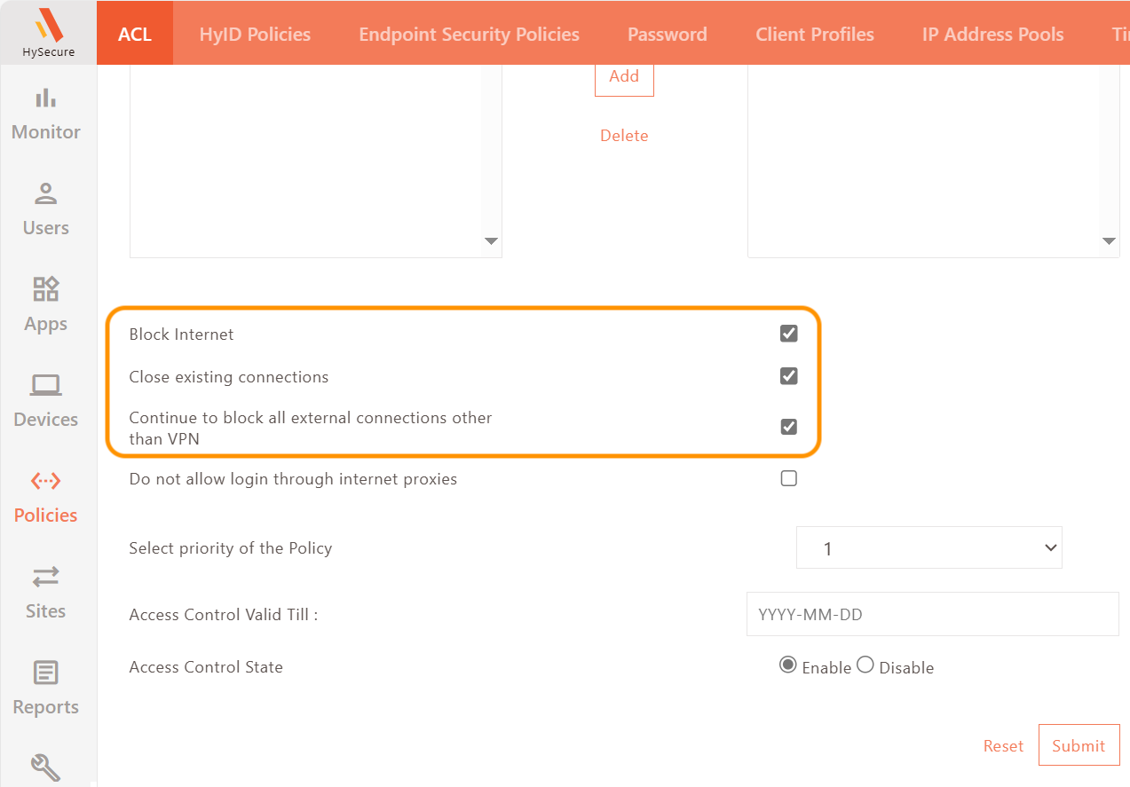Switch to HyID Policies tab

point(255,35)
